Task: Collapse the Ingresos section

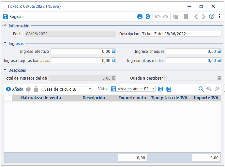Action: (x=5, y=43)
